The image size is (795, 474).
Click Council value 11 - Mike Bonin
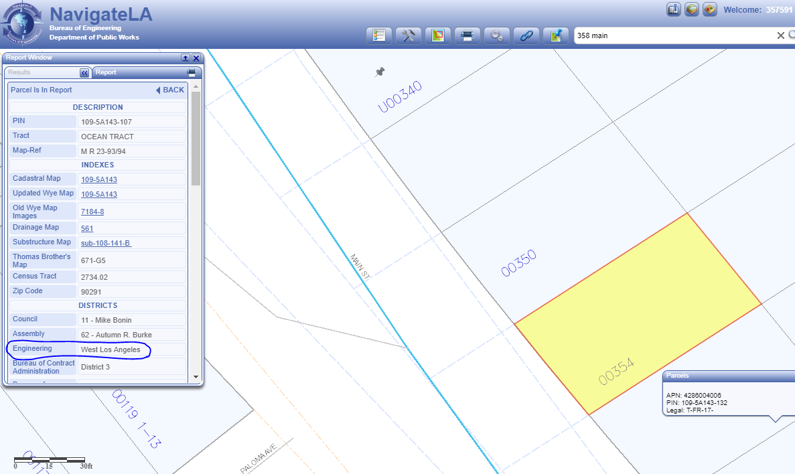106,321
